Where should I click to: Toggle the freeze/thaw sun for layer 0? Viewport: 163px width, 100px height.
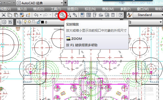pos(29,22)
